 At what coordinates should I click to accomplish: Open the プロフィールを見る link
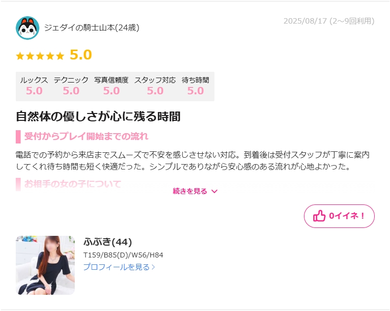click(119, 267)
